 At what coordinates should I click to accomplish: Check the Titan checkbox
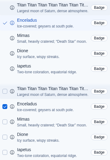(x=5, y=91)
